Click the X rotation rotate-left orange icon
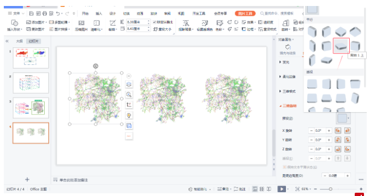Screen dimensions: 370x196 pyautogui.click(x=338, y=131)
